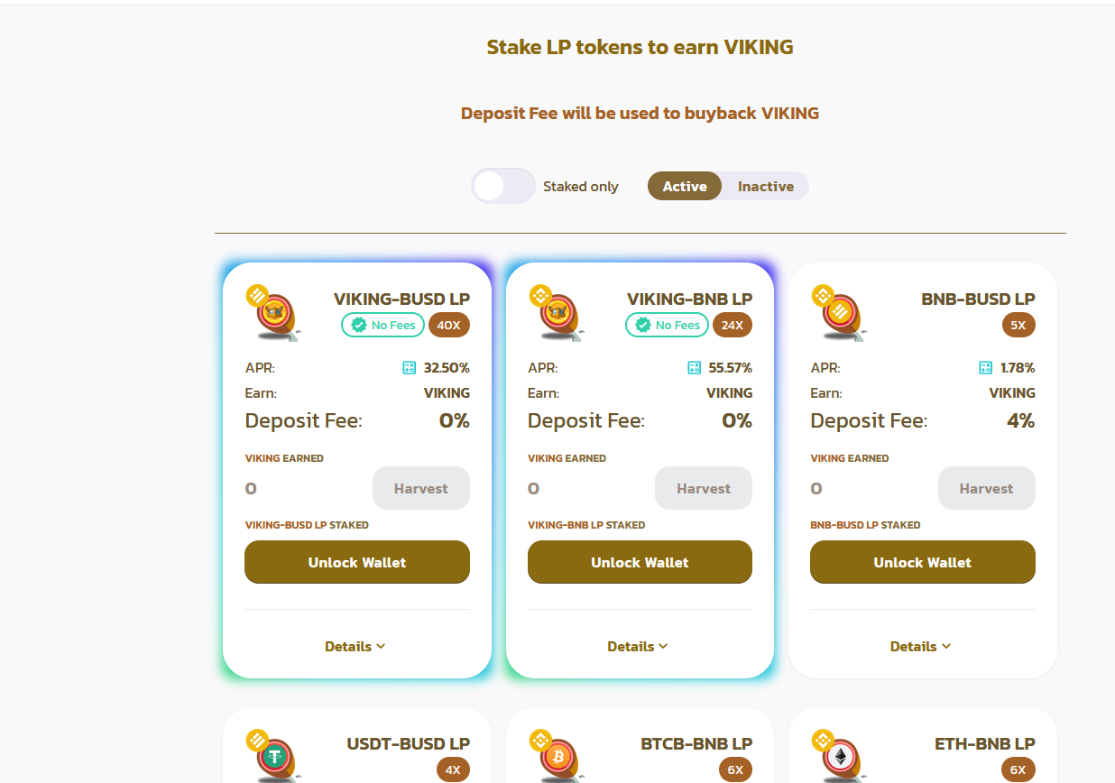Screen dimensions: 1115x783
Task: Click the ETH-BNB LP Ethereum logo
Action: [x=839, y=755]
